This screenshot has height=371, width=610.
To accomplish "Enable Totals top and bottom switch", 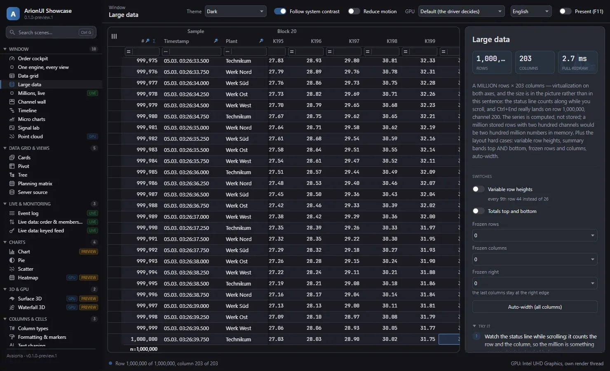I will pyautogui.click(x=478, y=211).
